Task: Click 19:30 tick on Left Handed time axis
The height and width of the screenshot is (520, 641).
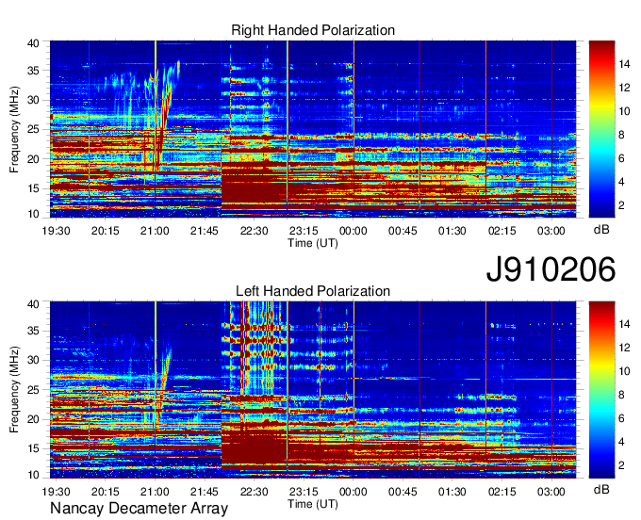Action: (56, 492)
